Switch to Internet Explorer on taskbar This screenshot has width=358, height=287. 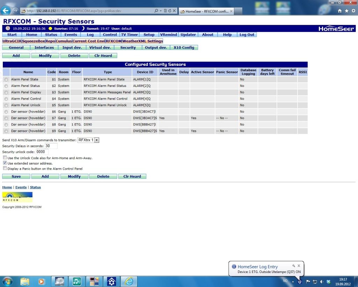(x=129, y=281)
